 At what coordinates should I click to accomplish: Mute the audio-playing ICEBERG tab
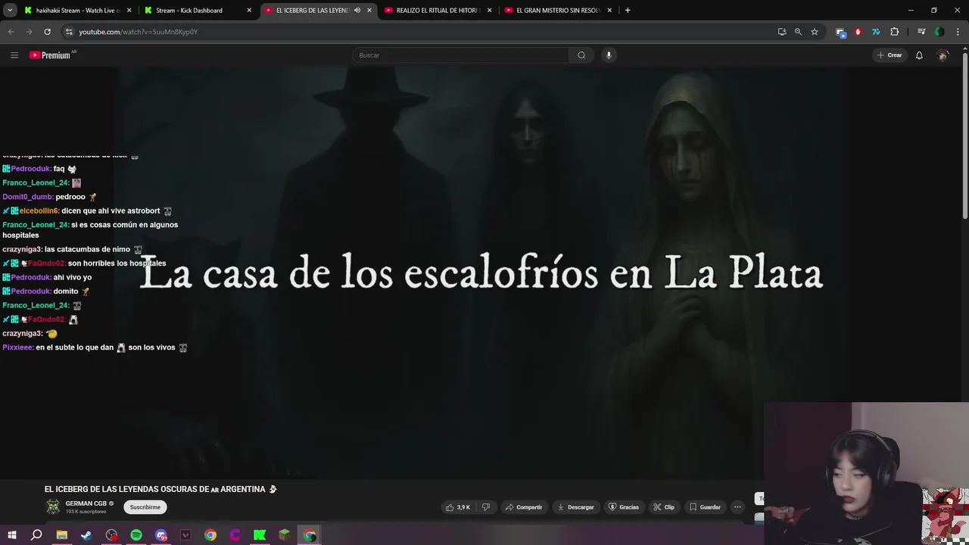pos(357,11)
